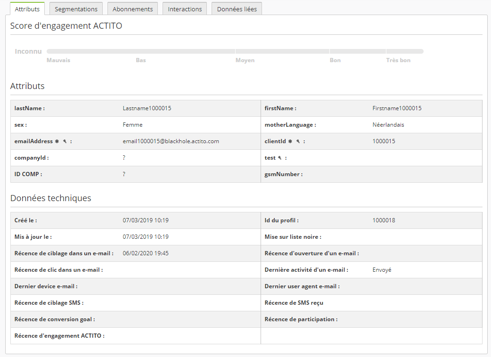The image size is (491, 357).
Task: Click the 06/02/2020 19:45 targeting date
Action: [146, 253]
